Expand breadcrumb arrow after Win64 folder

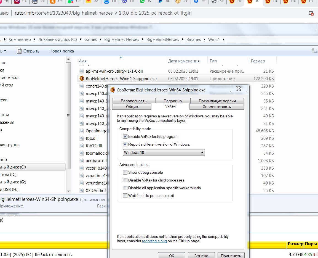point(223,40)
